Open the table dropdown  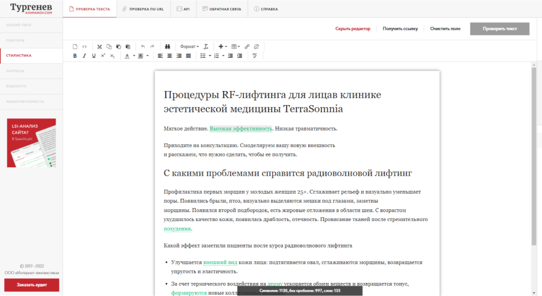tap(235, 47)
